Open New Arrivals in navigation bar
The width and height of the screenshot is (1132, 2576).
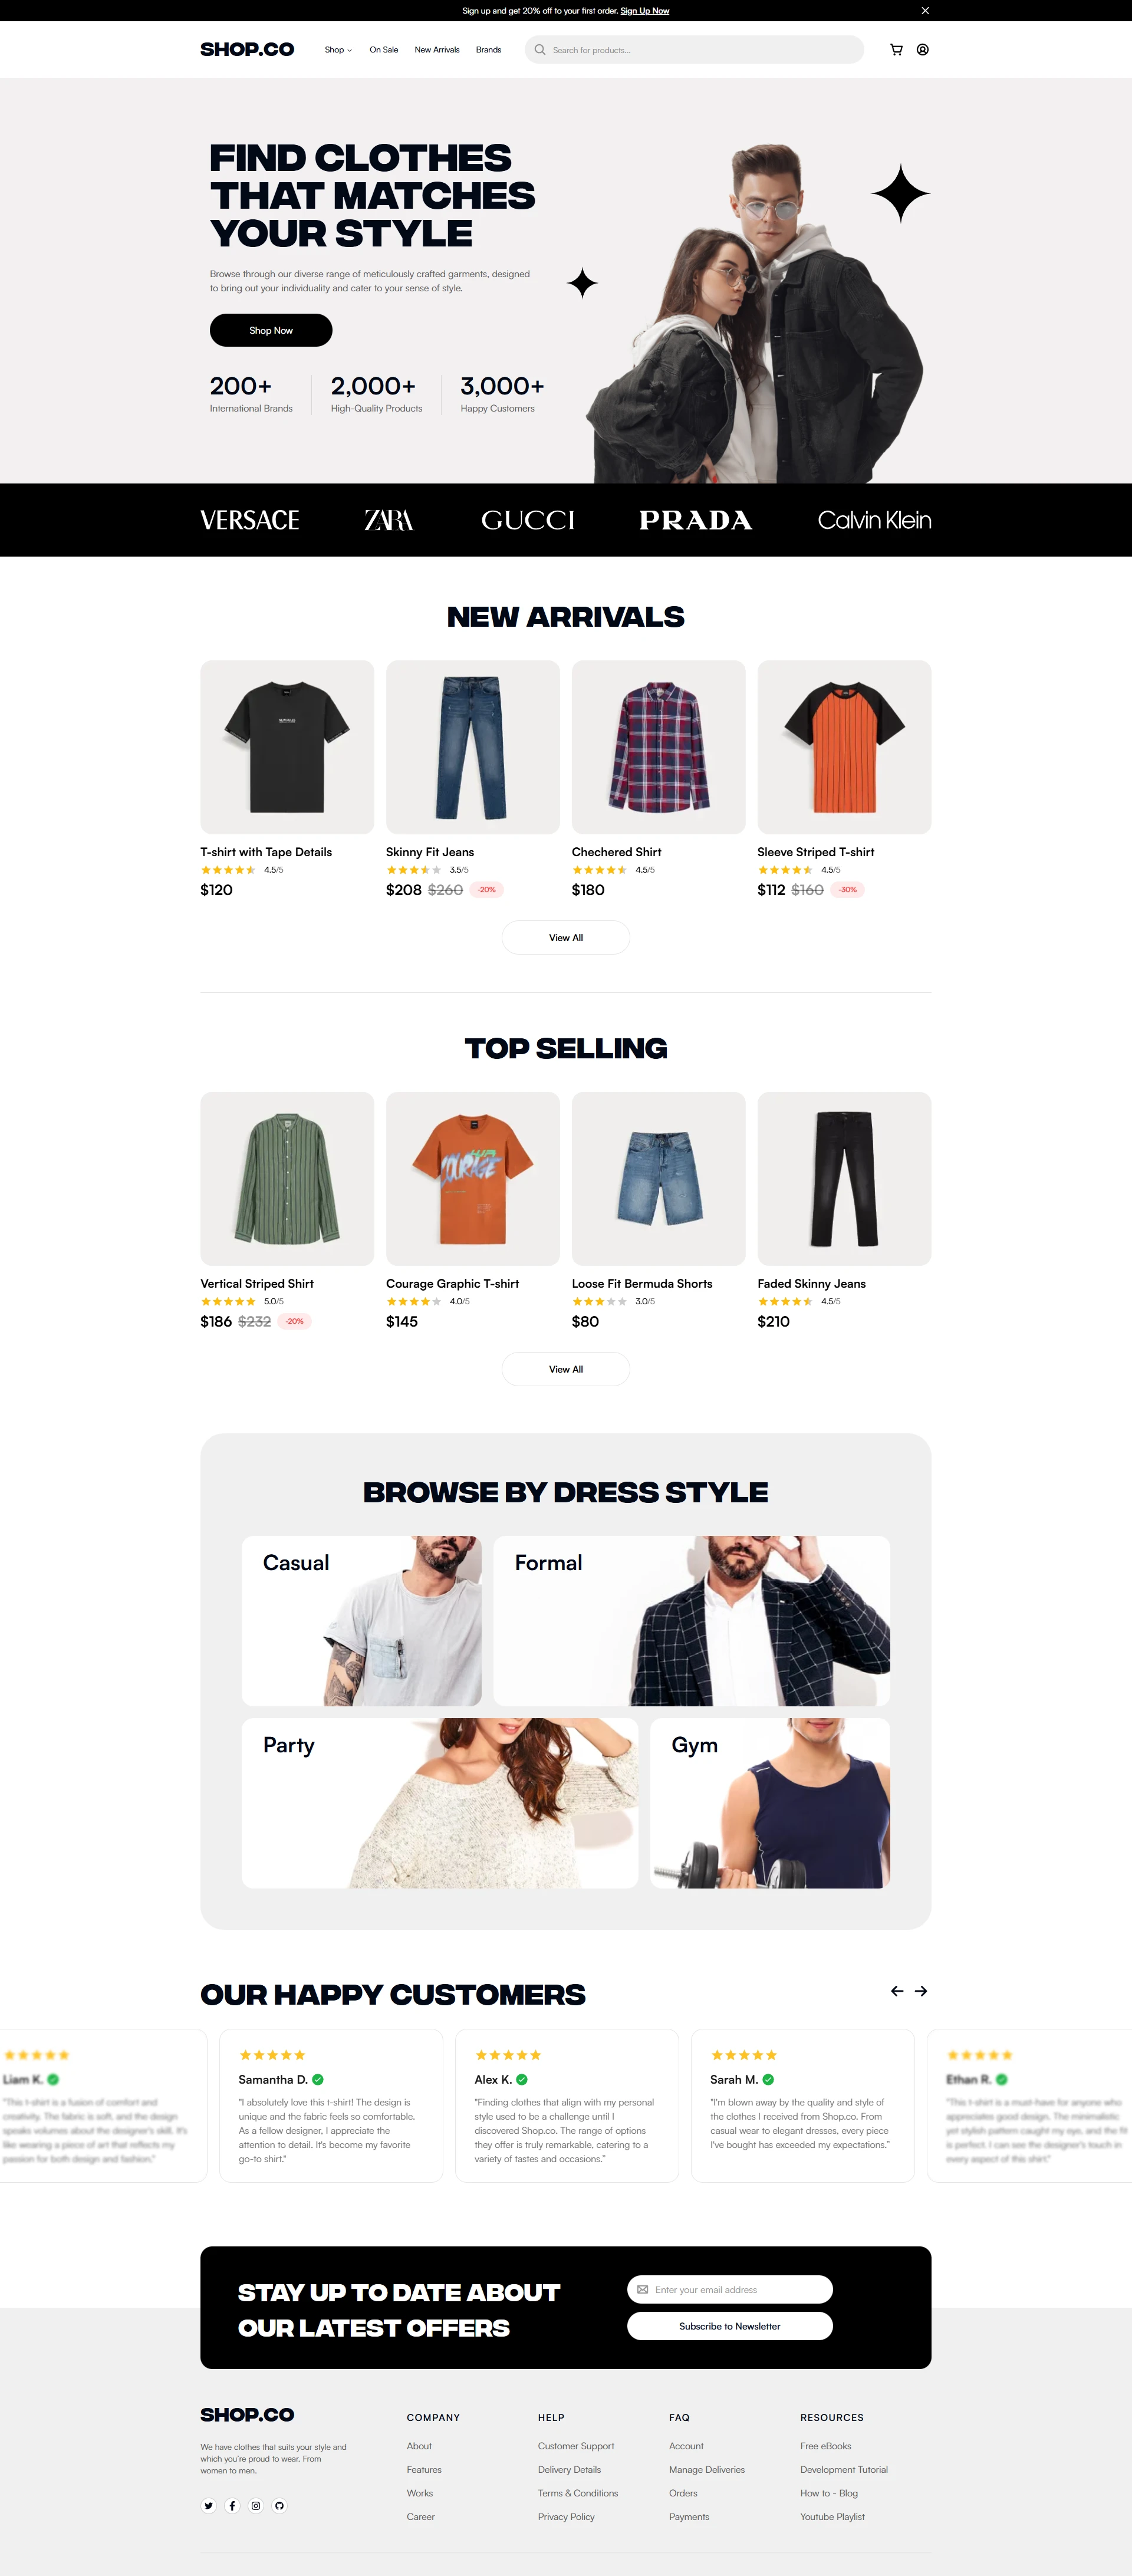(x=437, y=50)
